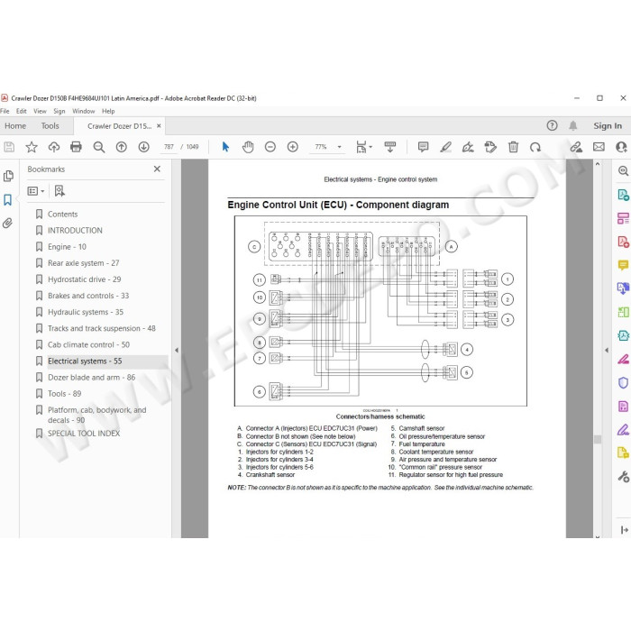Jump to INTRODUCTION bookmark
The width and height of the screenshot is (631, 631).
click(75, 231)
